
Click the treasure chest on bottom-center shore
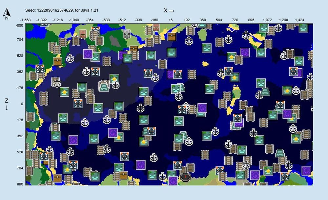(x=123, y=175)
